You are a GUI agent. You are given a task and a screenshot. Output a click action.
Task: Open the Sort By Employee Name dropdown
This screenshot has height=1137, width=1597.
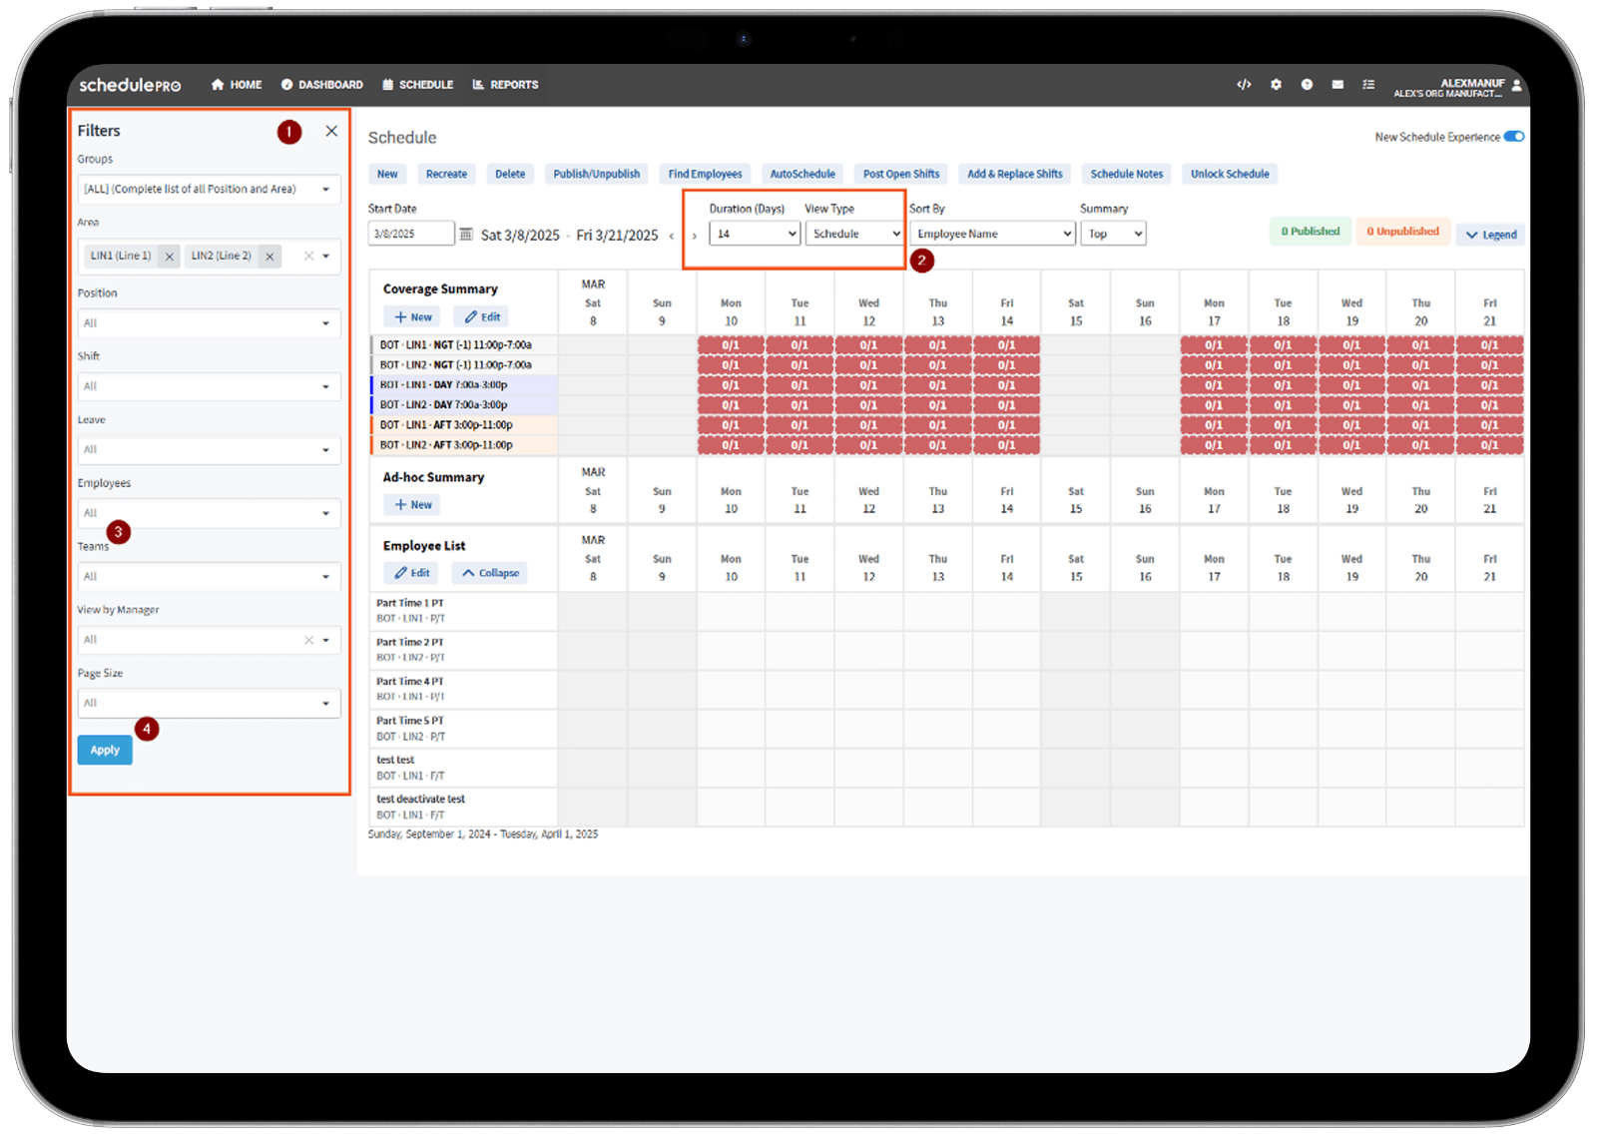point(992,234)
